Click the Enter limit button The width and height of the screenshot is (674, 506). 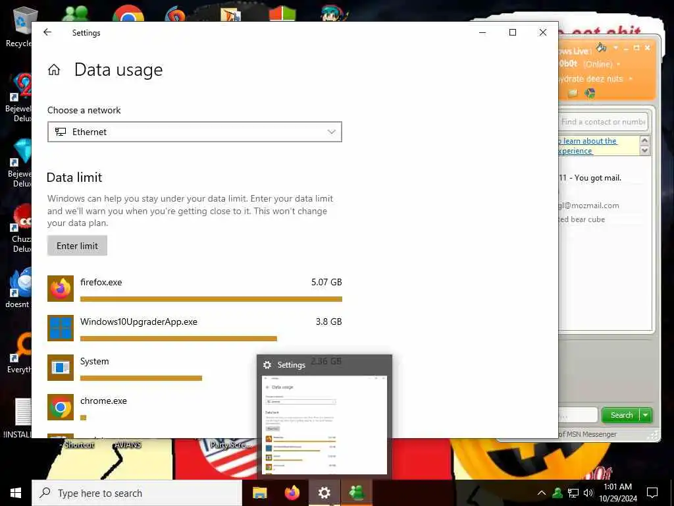tap(78, 246)
